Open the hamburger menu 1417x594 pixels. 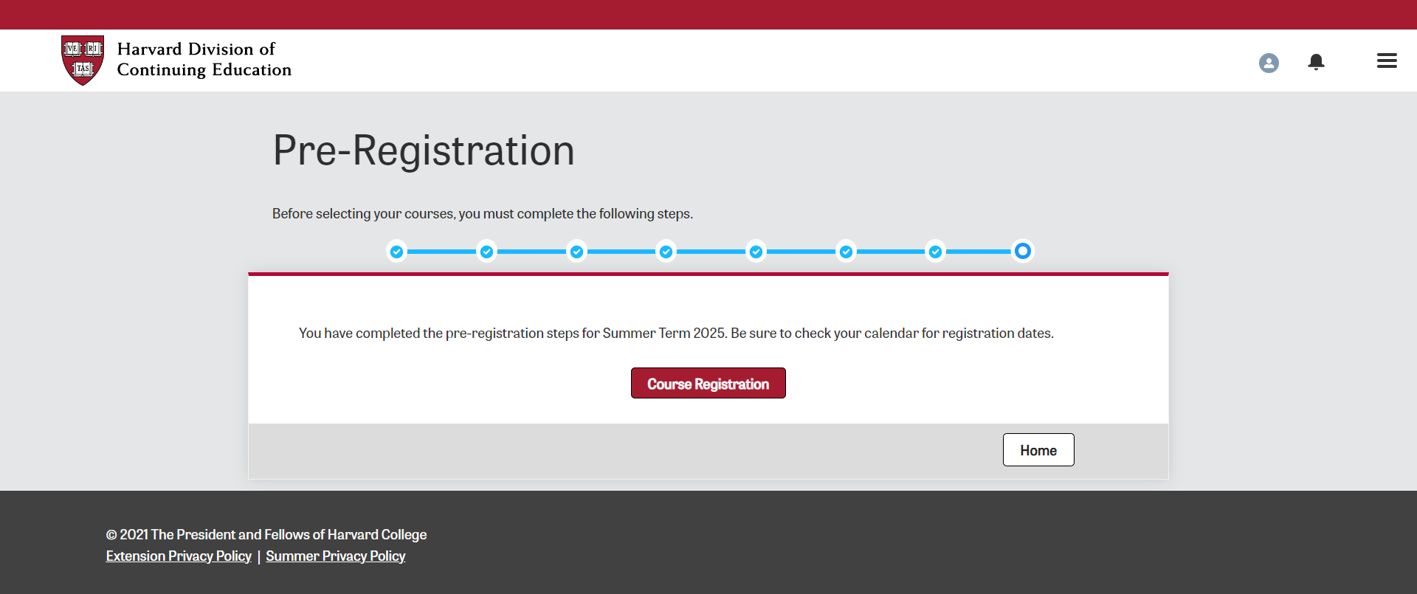1387,61
